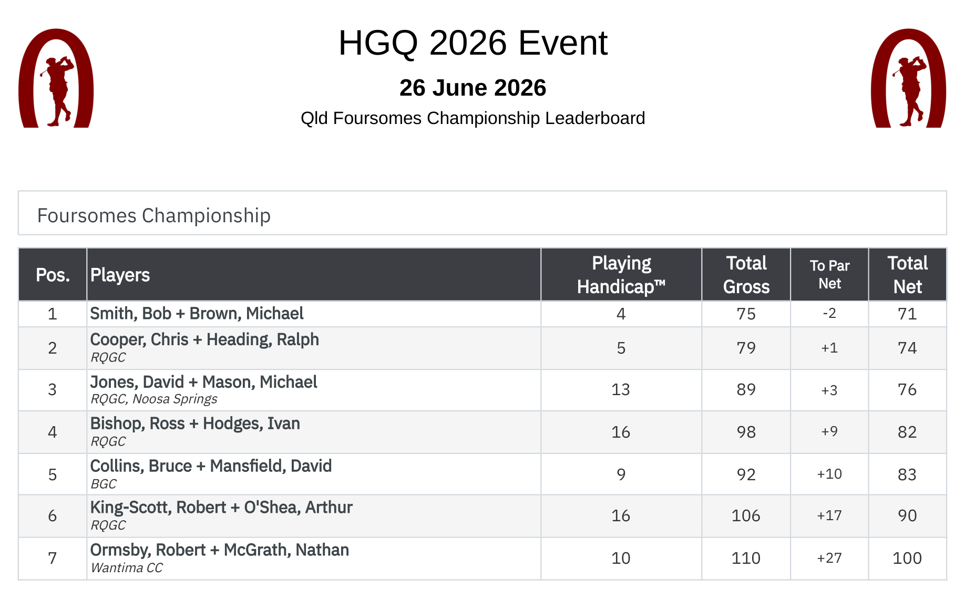Select the Pos. column header
Screen dimensions: 965x599
click(x=53, y=275)
